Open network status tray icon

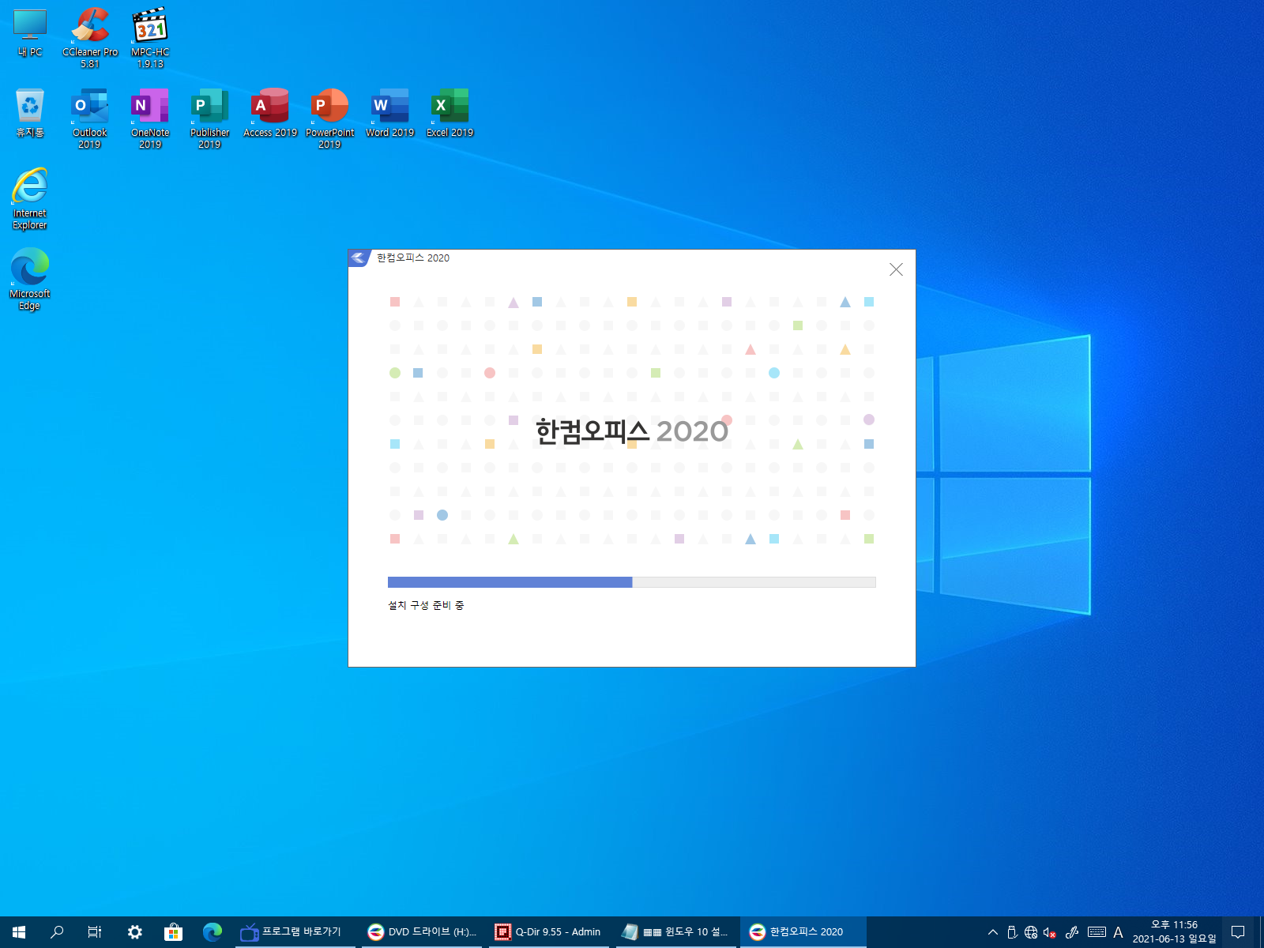(1031, 932)
